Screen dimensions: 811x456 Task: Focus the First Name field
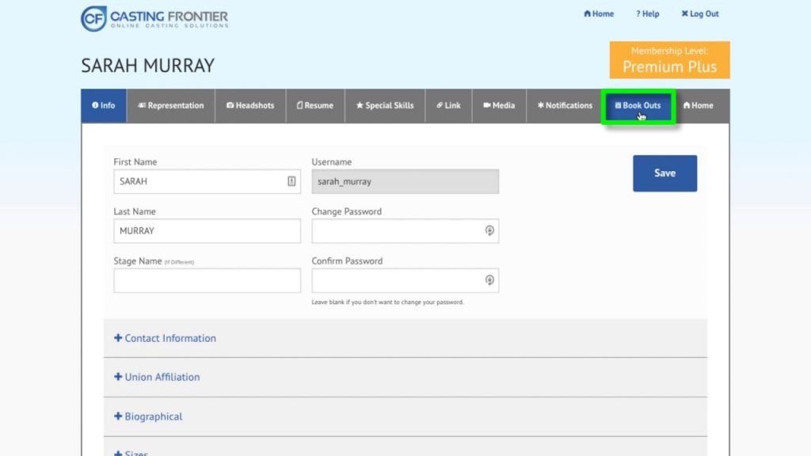click(x=207, y=181)
